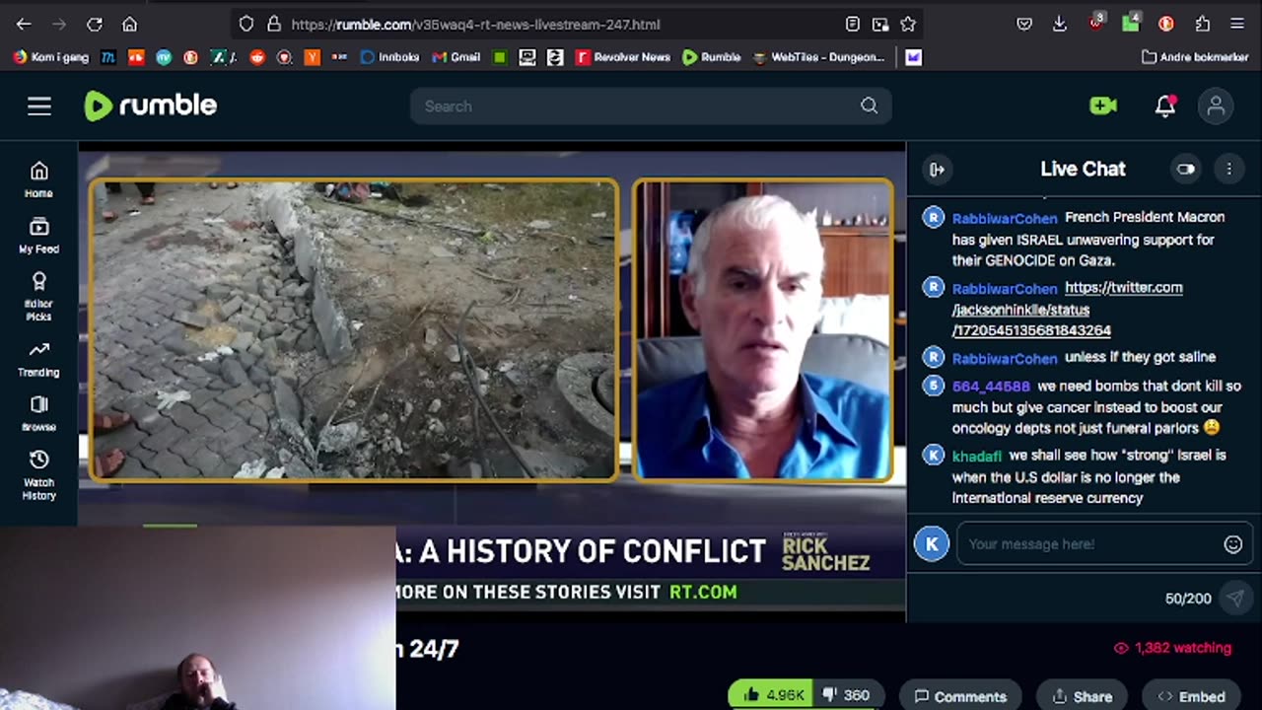The width and height of the screenshot is (1262, 710).
Task: Click the 564_44588 chat username
Action: click(x=991, y=387)
